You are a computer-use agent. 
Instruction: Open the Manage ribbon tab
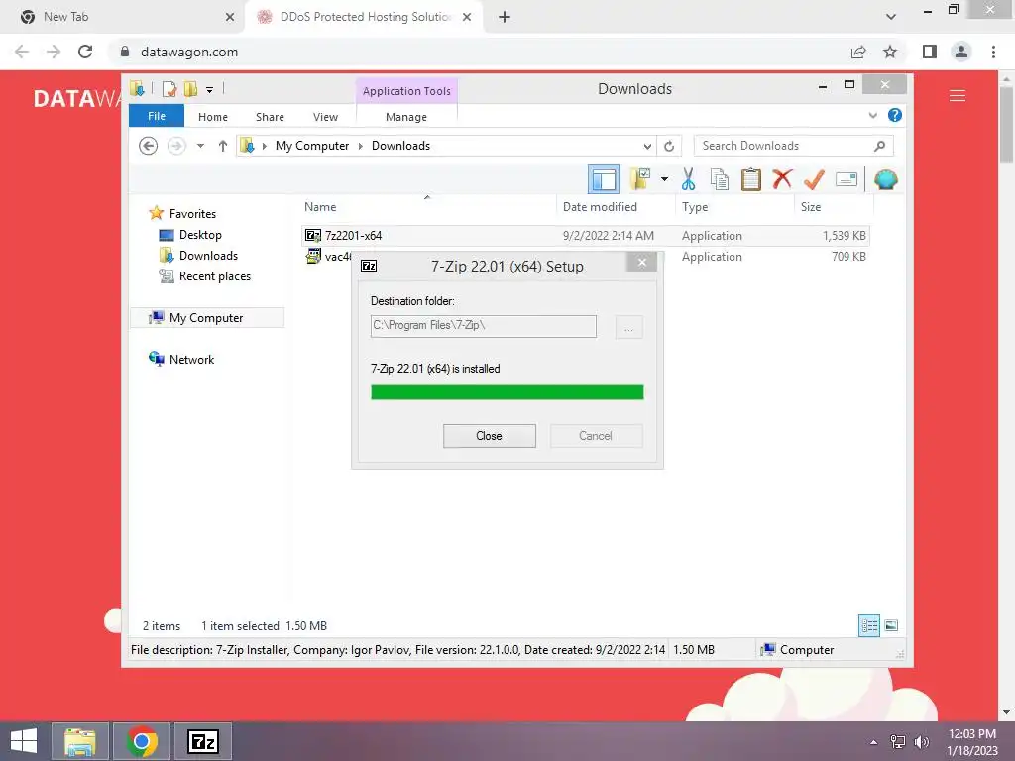point(405,117)
